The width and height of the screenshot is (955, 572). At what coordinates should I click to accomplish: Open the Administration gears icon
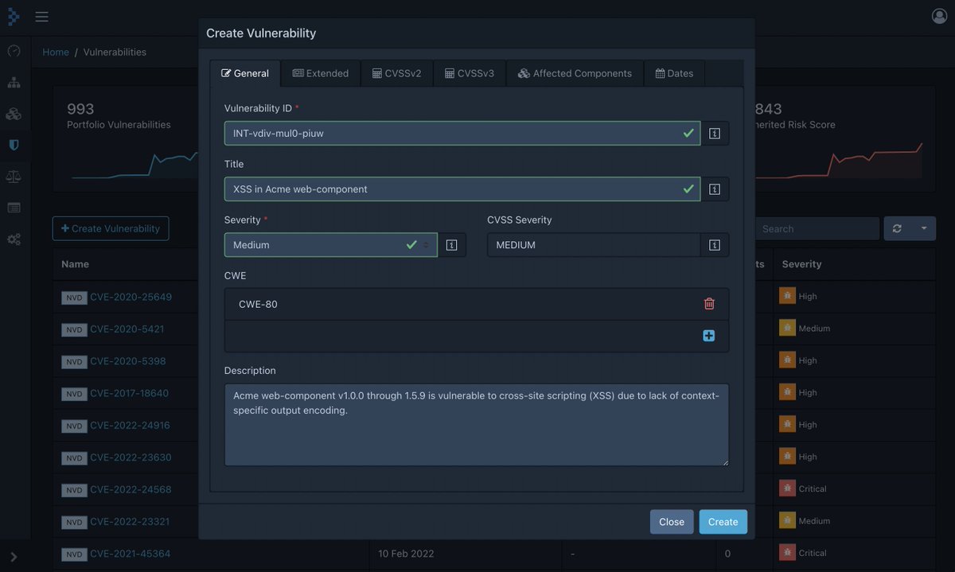(13, 239)
